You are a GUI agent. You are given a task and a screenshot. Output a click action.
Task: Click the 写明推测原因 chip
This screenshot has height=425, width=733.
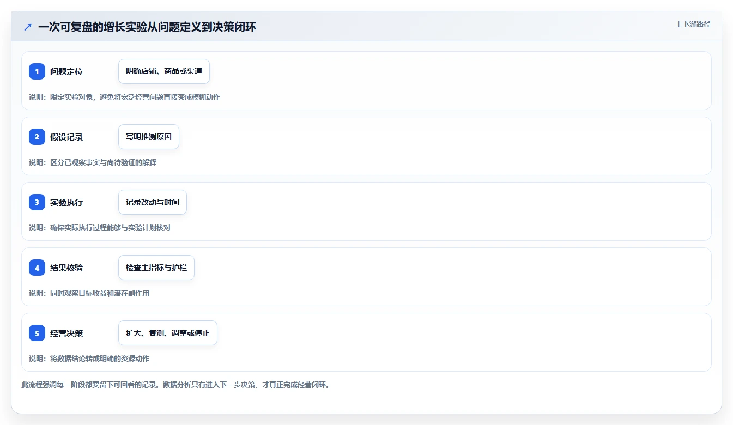[149, 137]
